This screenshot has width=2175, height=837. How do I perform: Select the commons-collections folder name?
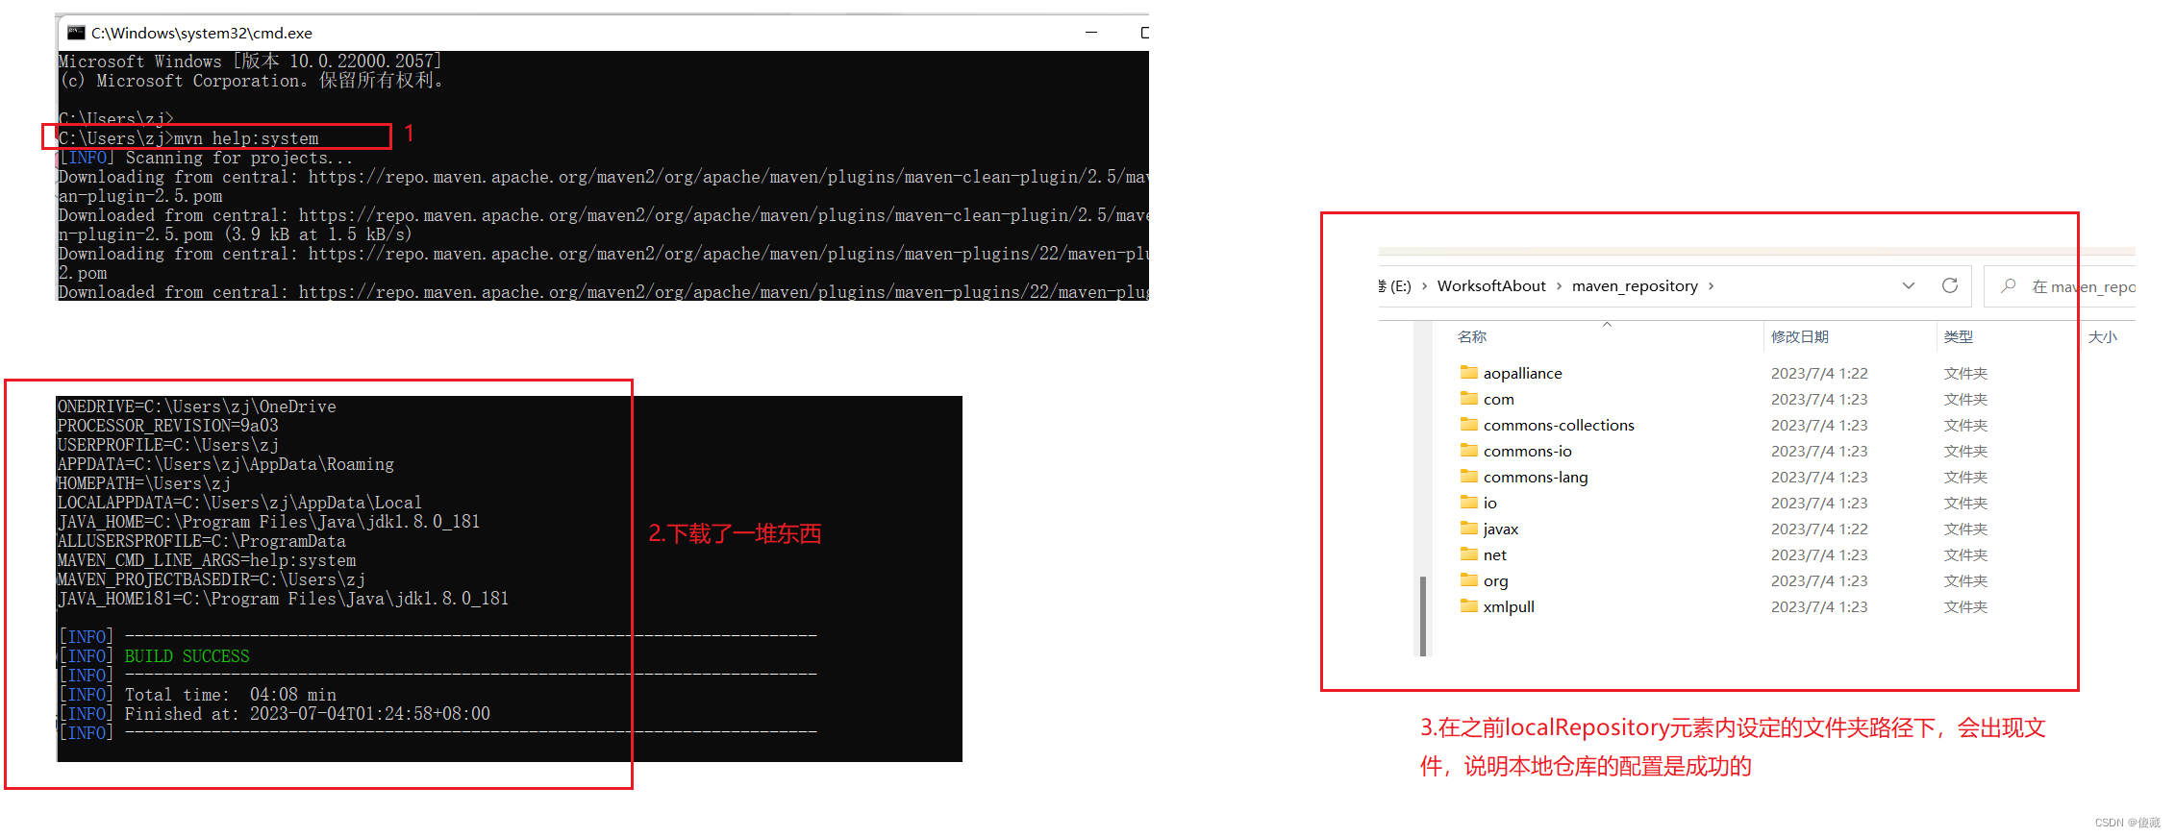(x=1559, y=425)
